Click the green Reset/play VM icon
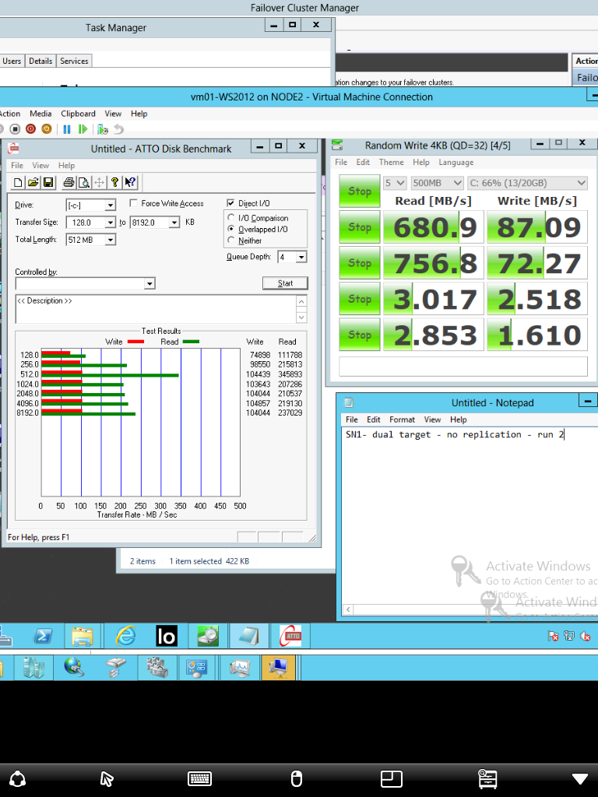 pyautogui.click(x=83, y=129)
